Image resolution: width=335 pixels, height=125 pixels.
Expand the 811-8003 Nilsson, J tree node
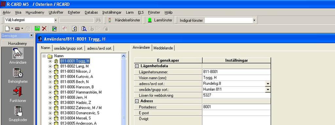pos(50,72)
